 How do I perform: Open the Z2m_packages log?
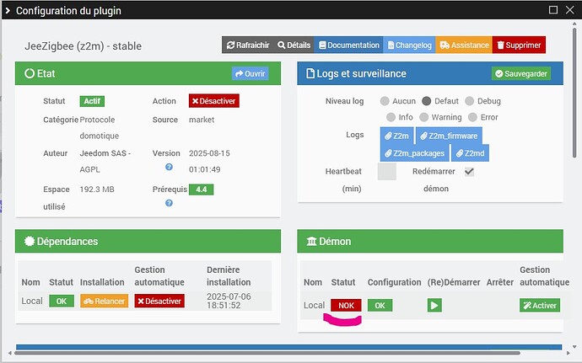point(415,153)
